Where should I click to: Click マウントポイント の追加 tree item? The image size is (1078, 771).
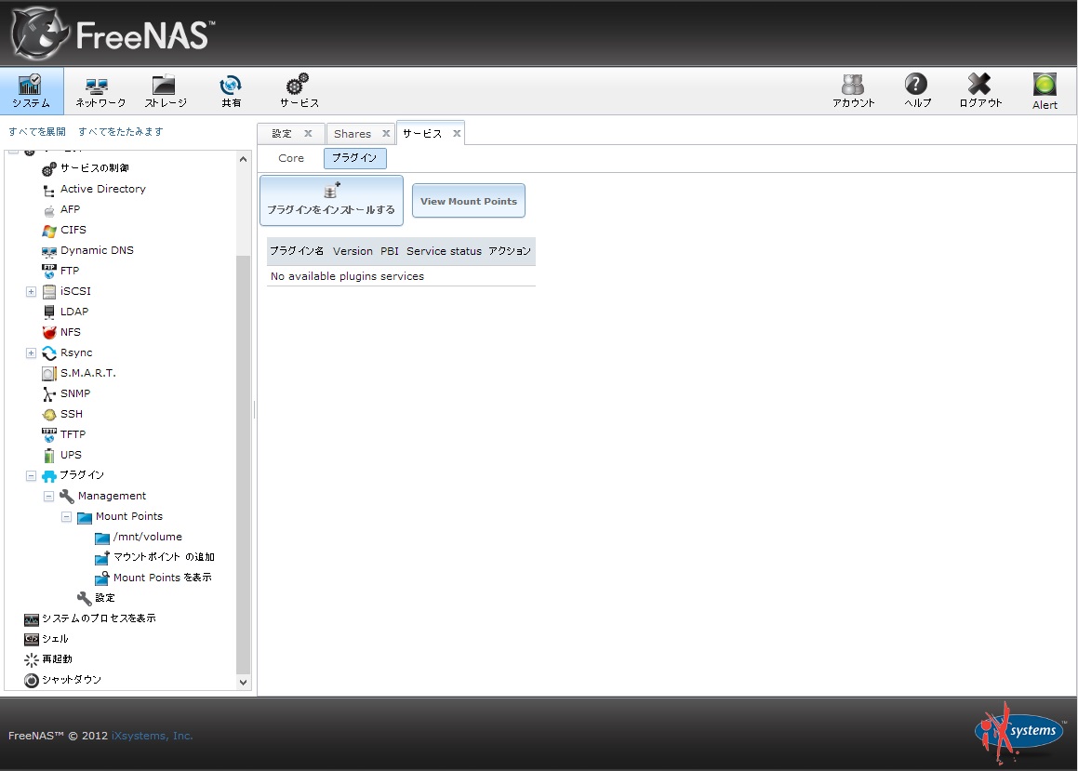[164, 557]
